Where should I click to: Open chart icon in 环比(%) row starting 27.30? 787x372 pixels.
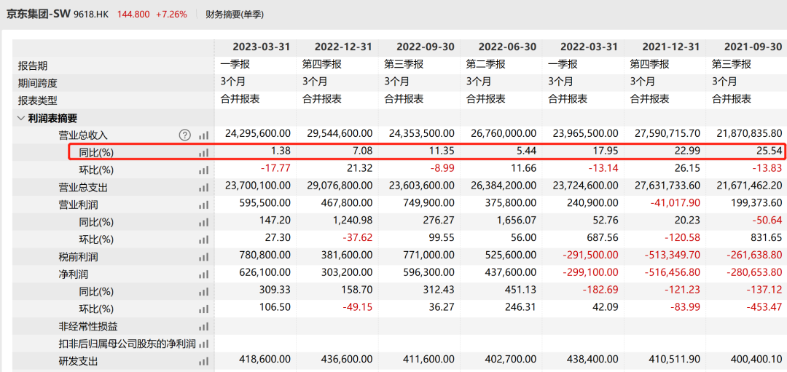pos(203,239)
